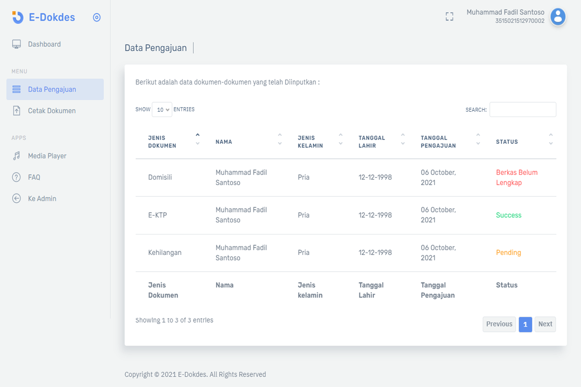Click the Media Player music note icon
Screen dimensions: 581x387
point(17,156)
